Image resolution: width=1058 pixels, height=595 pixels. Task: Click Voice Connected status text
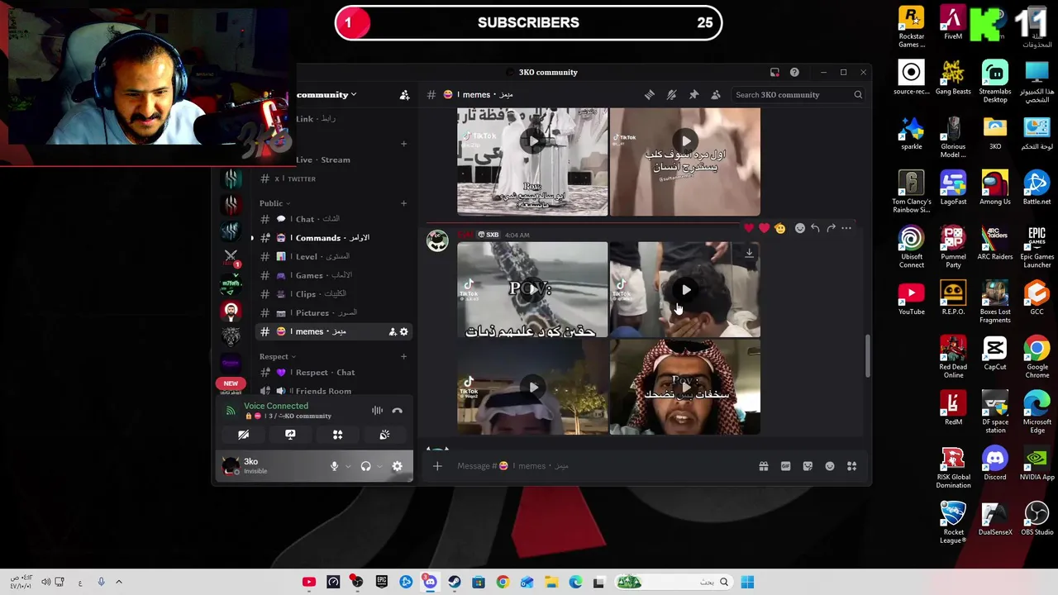point(276,406)
